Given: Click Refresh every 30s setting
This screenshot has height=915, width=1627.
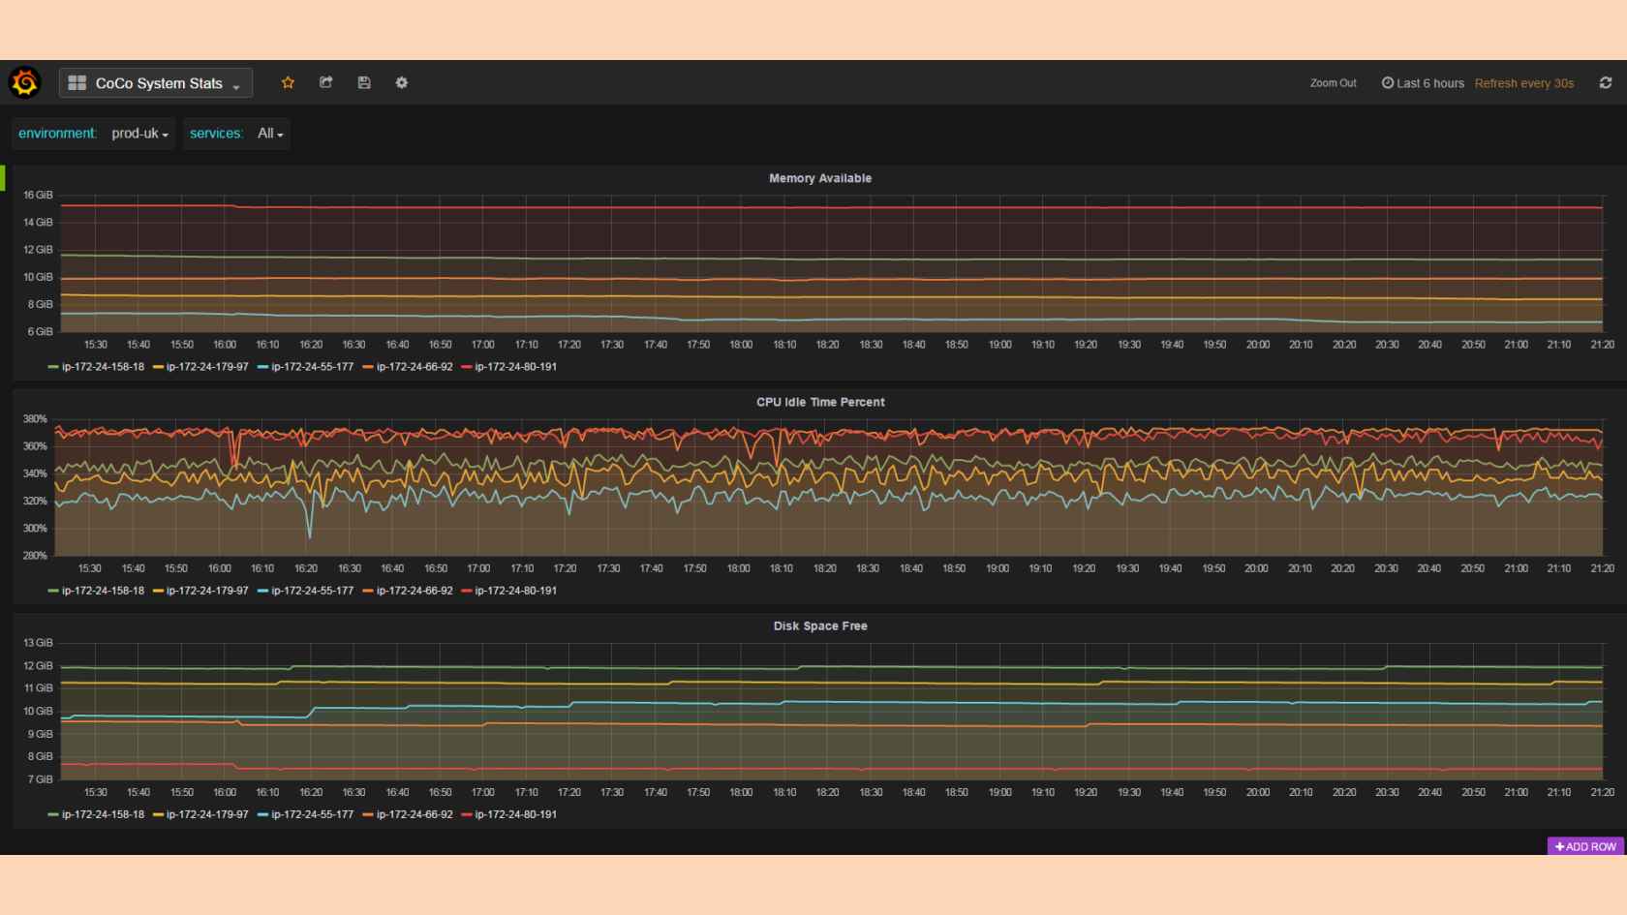Looking at the screenshot, I should coord(1524,83).
